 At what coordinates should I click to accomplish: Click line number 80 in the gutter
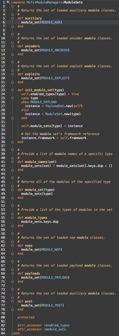pyautogui.click(x=3, y=317)
